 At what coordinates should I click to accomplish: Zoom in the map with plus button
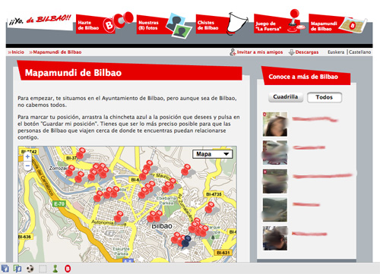pos(27,156)
